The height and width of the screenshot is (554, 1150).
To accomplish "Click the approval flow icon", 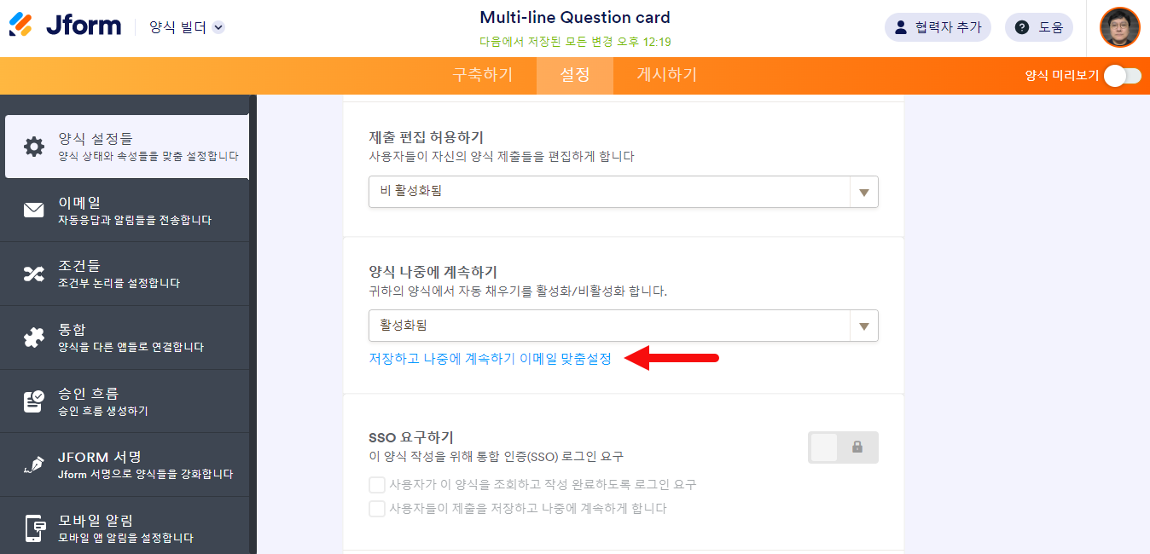I will tap(34, 401).
